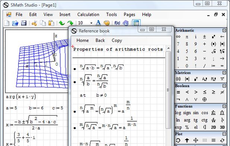Open the Pages menu
Viewport: 230px width, 146px height.
tap(130, 14)
